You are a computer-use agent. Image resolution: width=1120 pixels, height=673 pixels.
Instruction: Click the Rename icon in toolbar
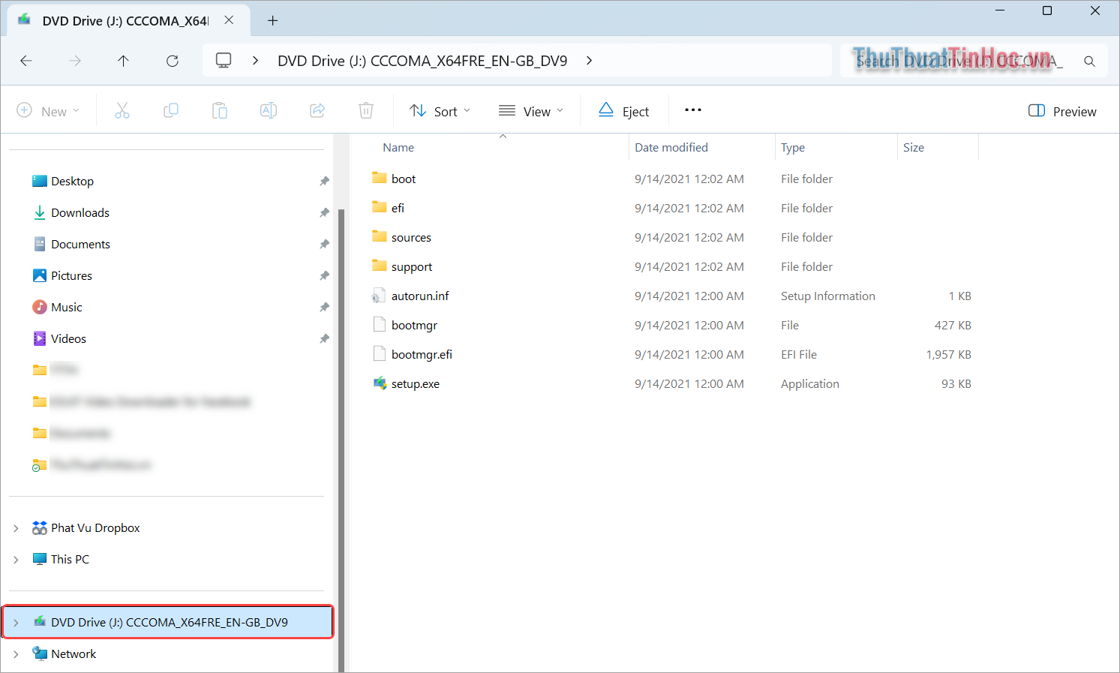click(x=269, y=111)
